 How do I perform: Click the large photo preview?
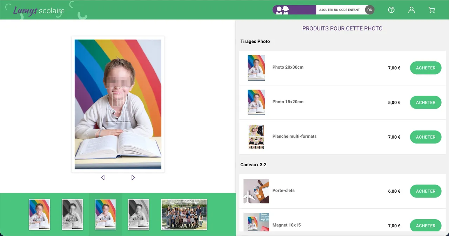[118, 104]
